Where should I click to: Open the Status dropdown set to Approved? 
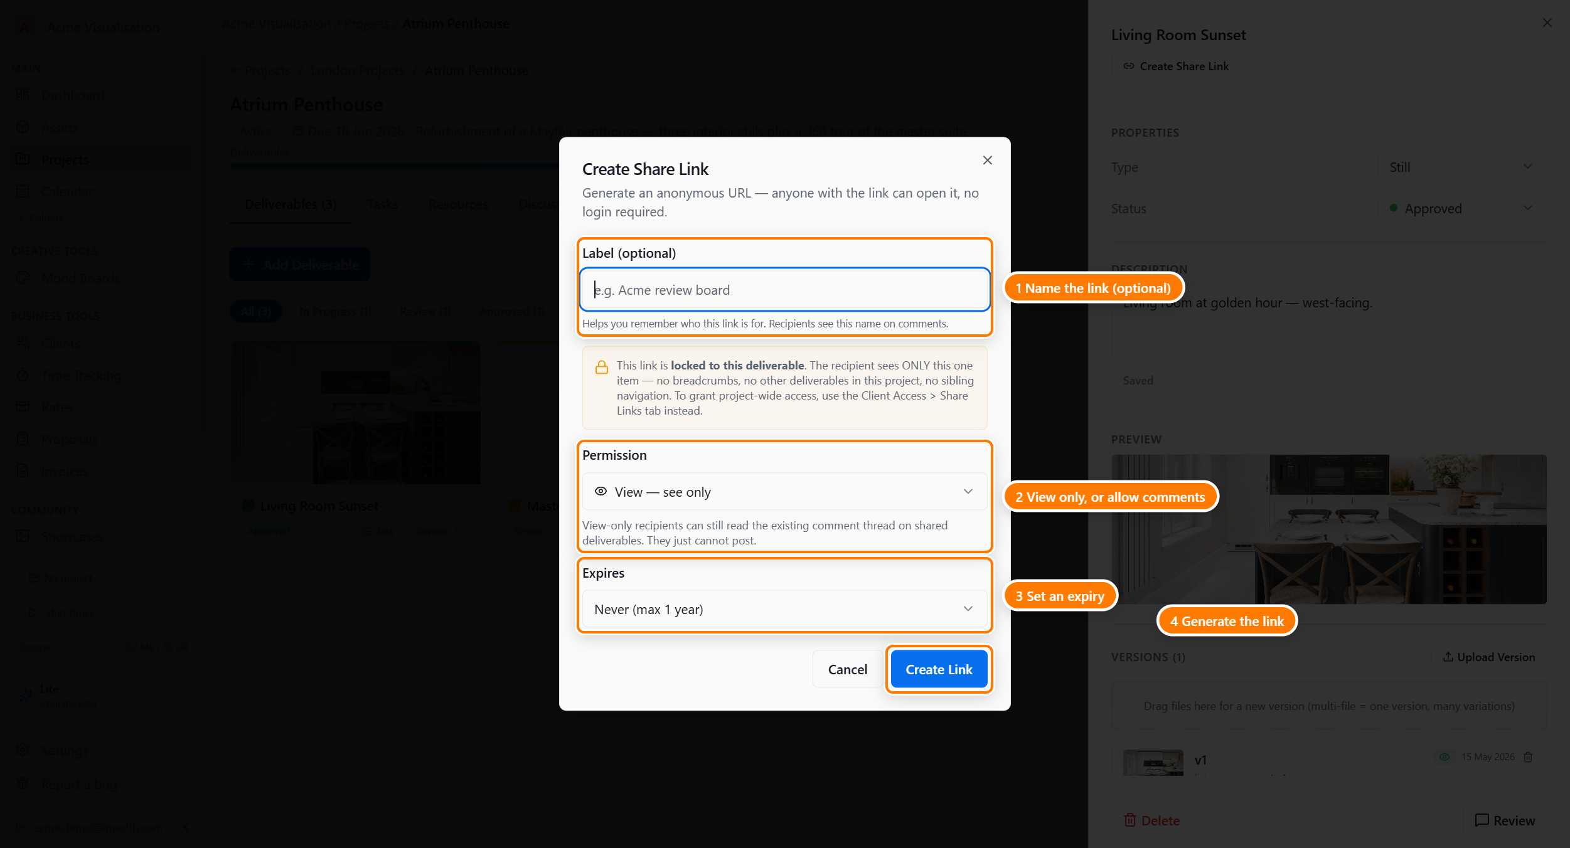pos(1461,209)
